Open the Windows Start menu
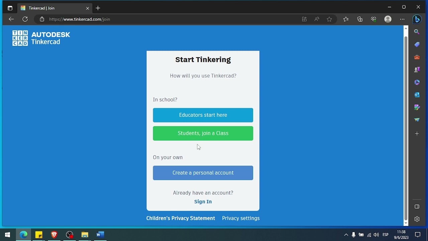 pos(8,235)
